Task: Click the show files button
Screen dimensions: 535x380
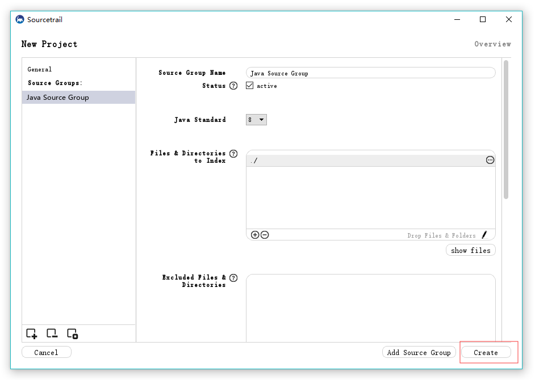Action: pos(470,250)
